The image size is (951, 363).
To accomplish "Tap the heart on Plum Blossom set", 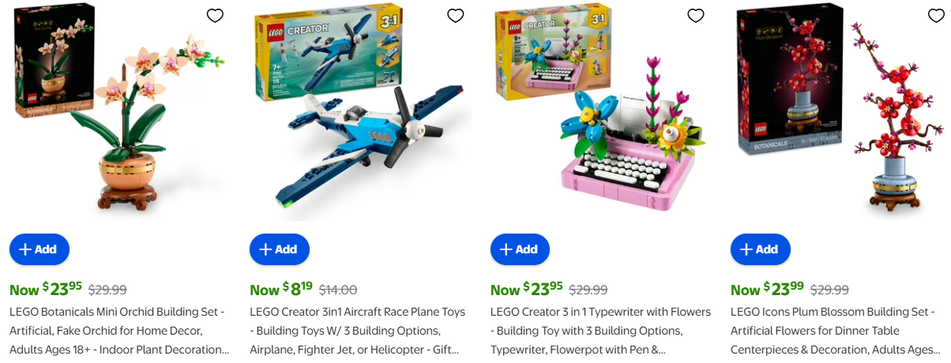I will click(935, 15).
